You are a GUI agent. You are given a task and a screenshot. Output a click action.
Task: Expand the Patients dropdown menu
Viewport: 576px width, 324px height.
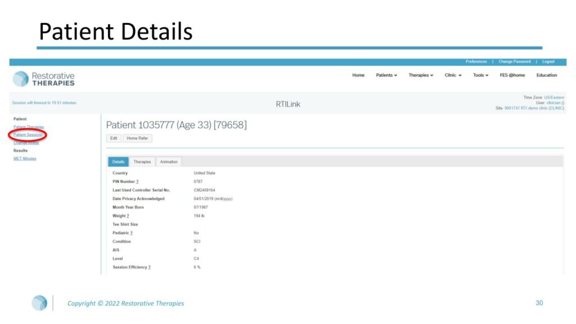[386, 75]
